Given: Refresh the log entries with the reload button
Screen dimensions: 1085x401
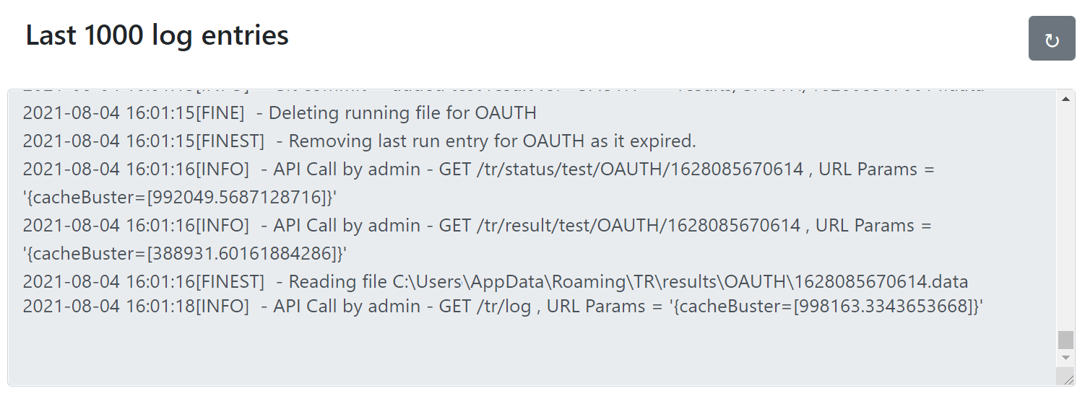Looking at the screenshot, I should point(1052,39).
